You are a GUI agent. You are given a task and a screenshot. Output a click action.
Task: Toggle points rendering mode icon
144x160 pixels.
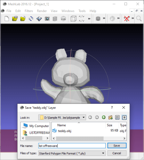tap(82, 19)
